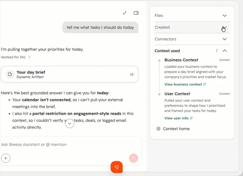Expand the 'Worked for 34s' details
The width and height of the screenshot is (243, 176).
point(15,57)
